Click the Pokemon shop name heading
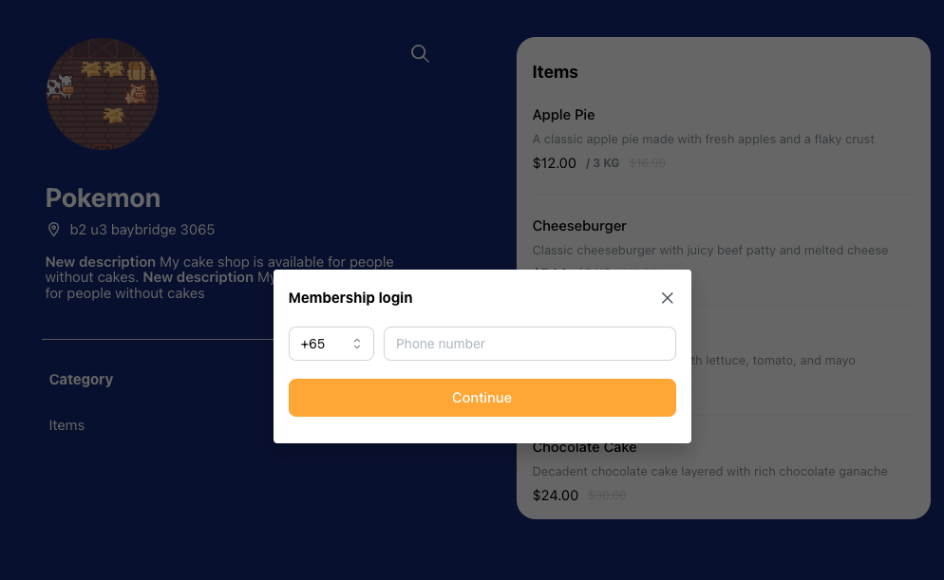 (103, 198)
